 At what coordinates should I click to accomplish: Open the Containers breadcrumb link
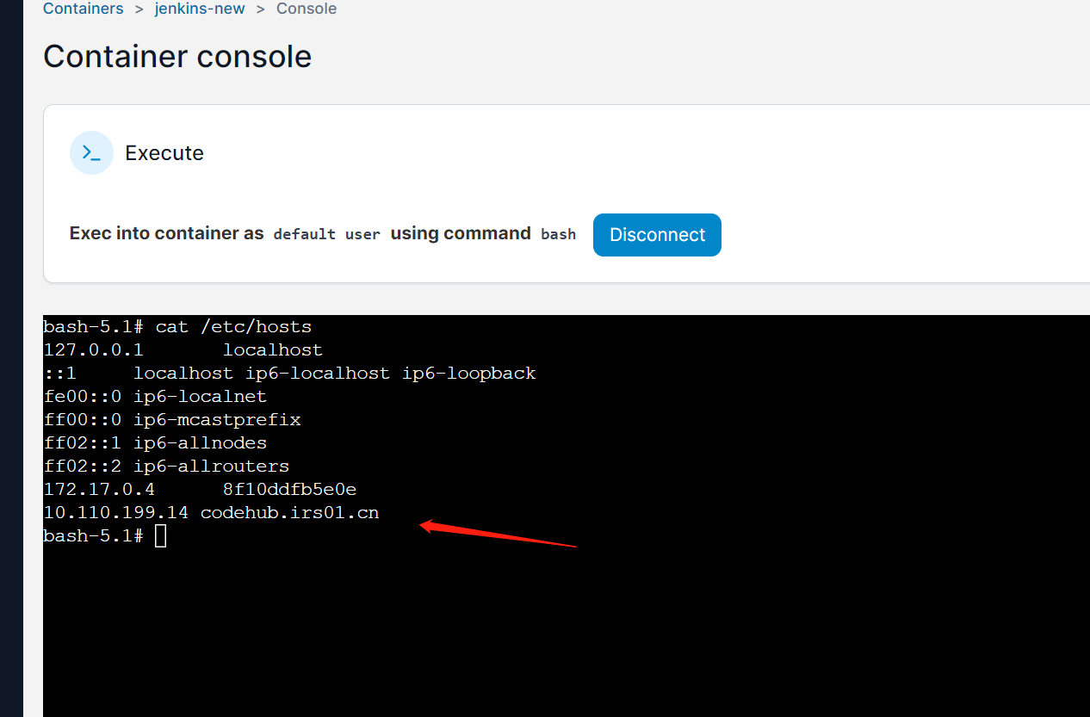point(83,9)
